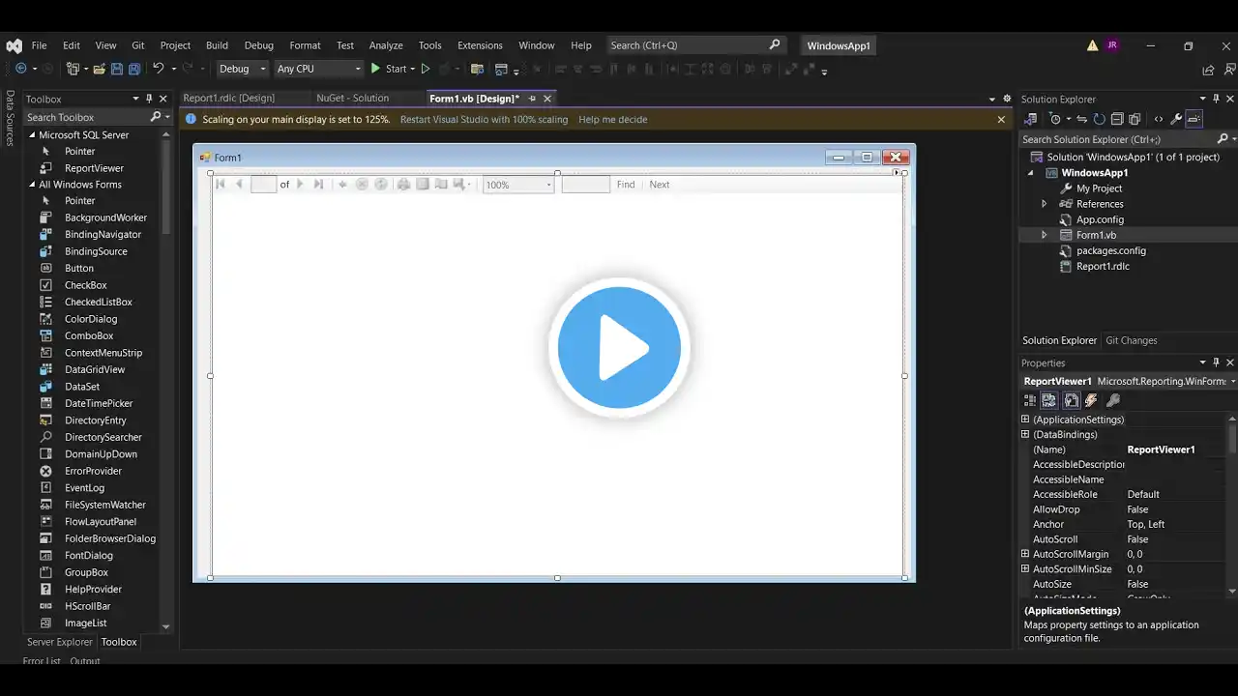Image resolution: width=1238 pixels, height=696 pixels.
Task: Open Properties wrench icon in Solution Explorer toolbar
Action: [1176, 119]
